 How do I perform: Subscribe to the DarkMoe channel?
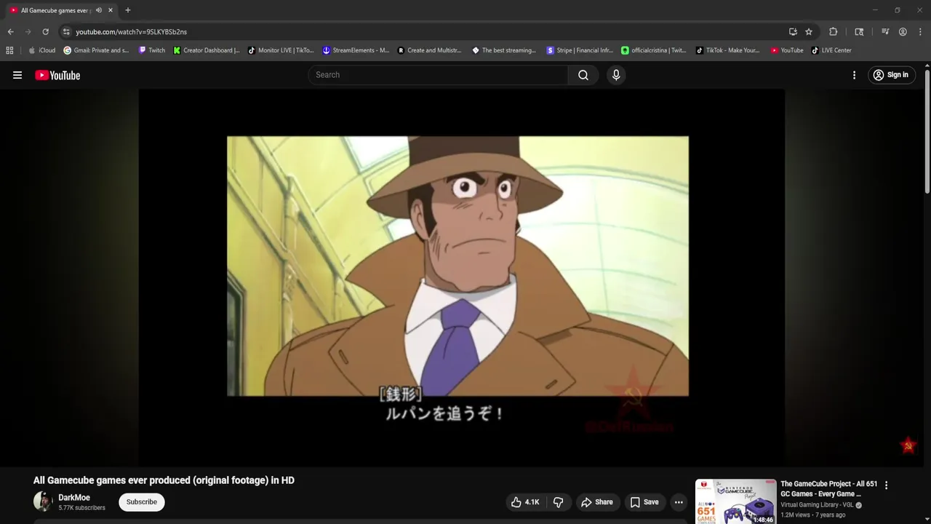[x=142, y=502]
